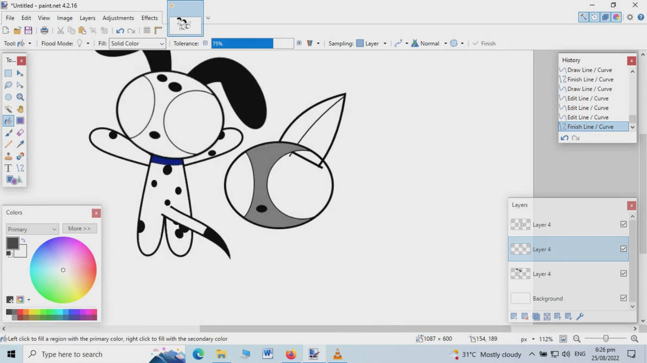
Task: Open the Edit menu
Action: click(26, 18)
